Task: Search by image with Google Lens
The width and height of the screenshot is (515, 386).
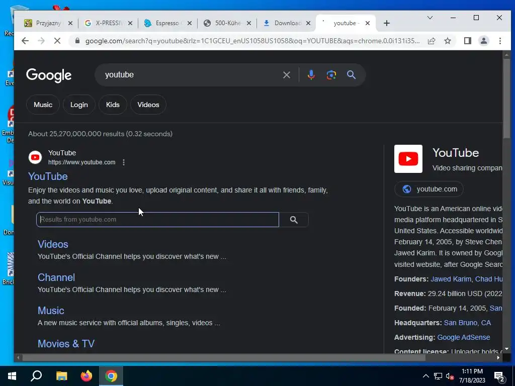Action: coord(331,75)
